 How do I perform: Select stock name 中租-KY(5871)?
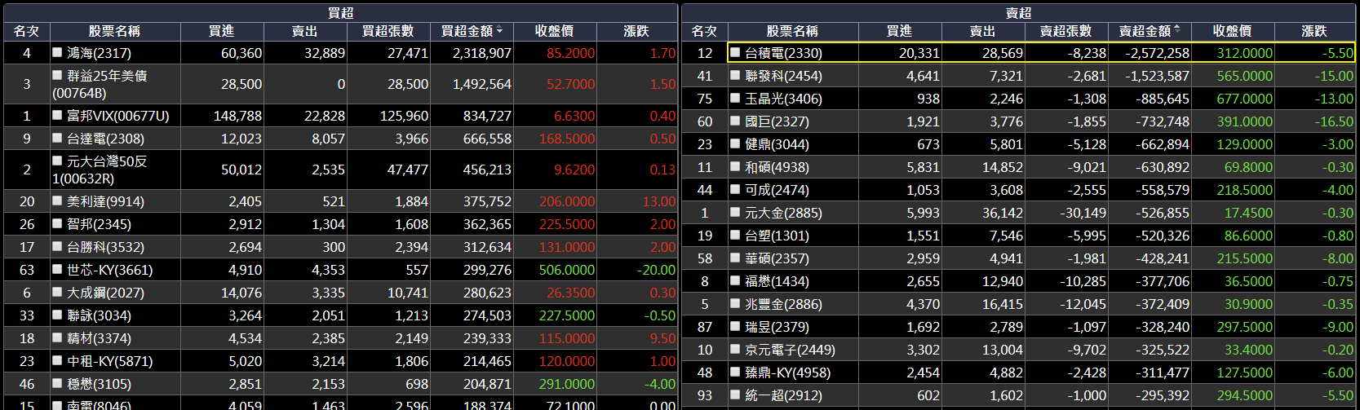coord(109,361)
